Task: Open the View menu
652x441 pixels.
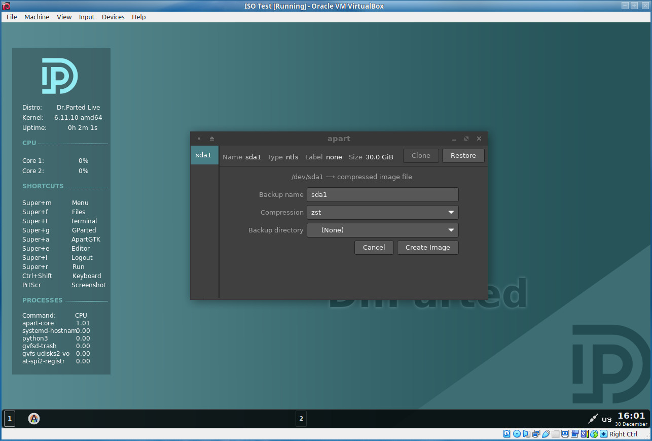Action: [x=64, y=17]
